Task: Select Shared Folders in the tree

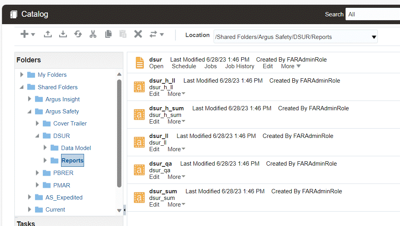Action: pos(58,87)
